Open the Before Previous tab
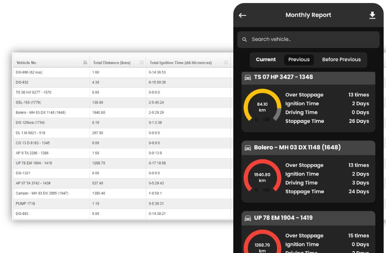Screen dimensions: 386x253 [x=341, y=60]
